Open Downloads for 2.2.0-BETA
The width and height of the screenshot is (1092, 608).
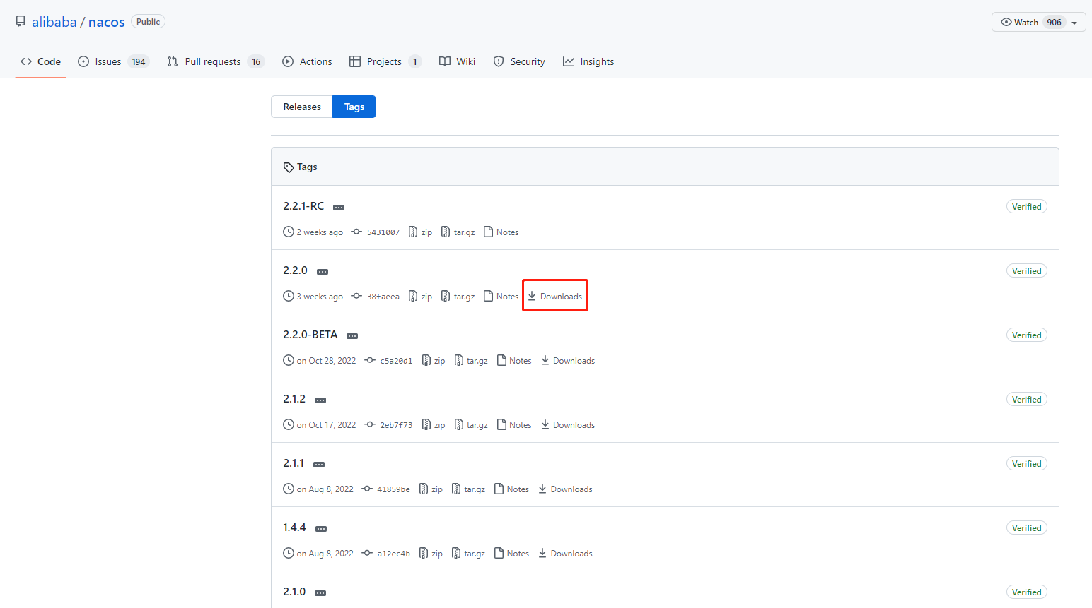pos(568,361)
